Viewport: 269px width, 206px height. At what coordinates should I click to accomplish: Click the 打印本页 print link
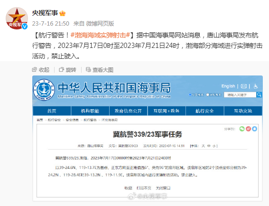(144, 188)
